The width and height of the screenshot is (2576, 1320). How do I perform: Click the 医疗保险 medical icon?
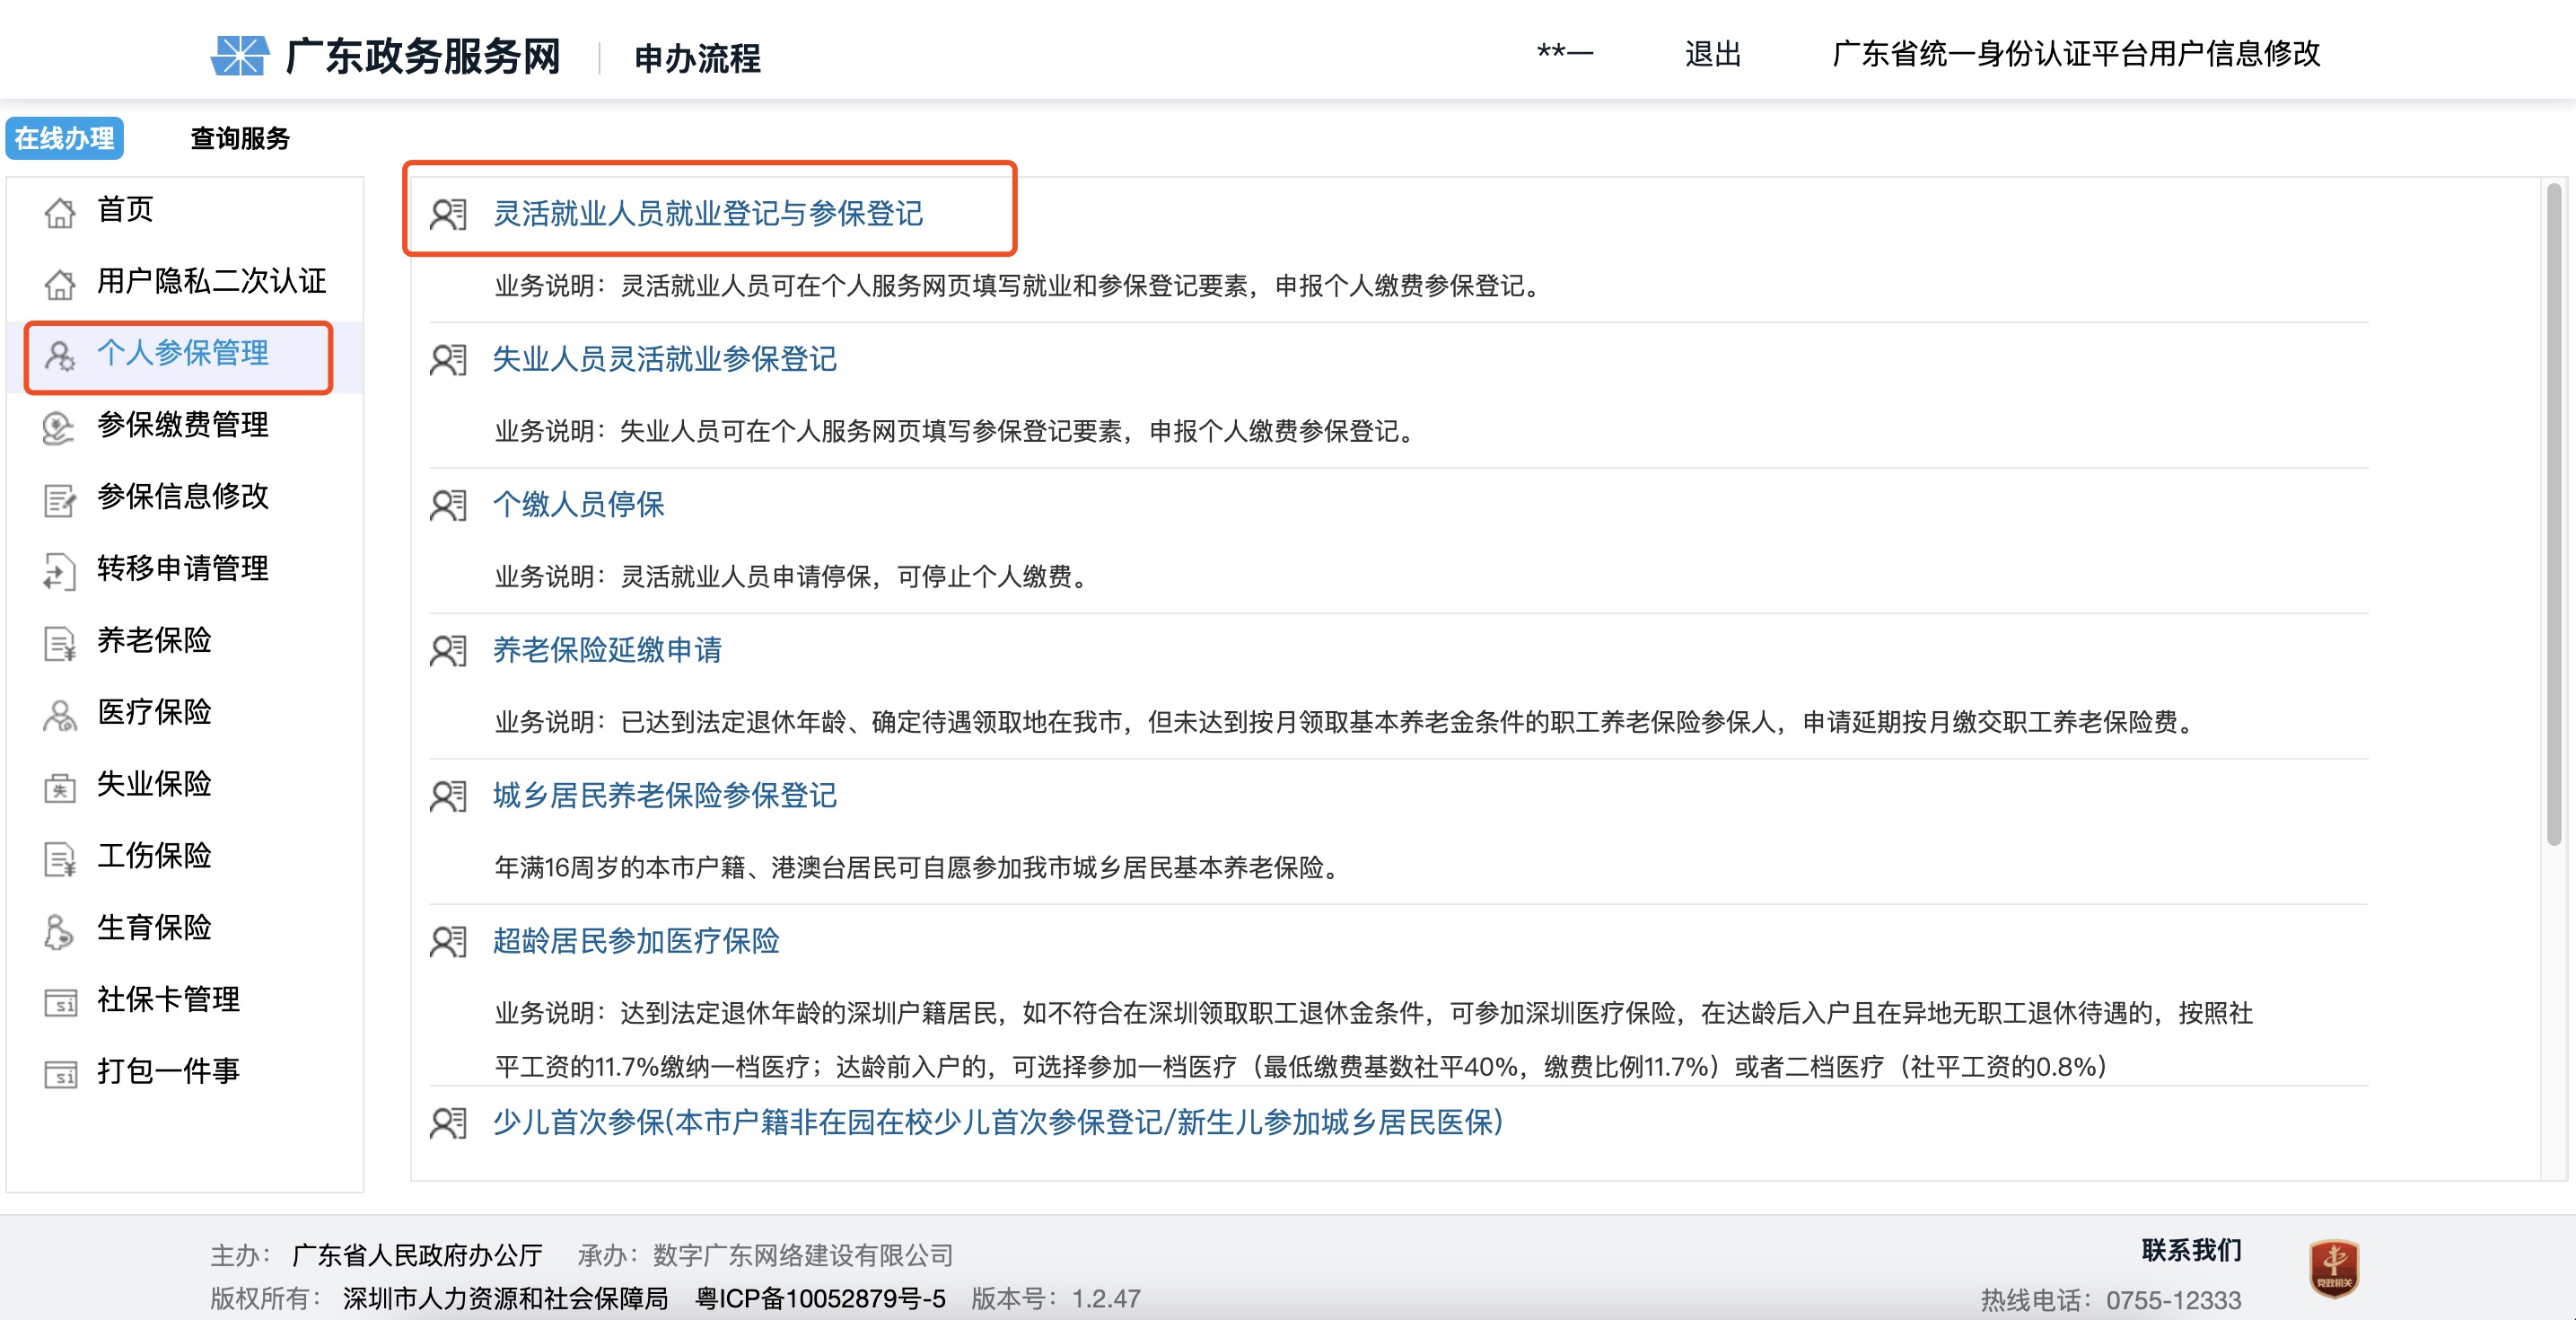pos(59,714)
